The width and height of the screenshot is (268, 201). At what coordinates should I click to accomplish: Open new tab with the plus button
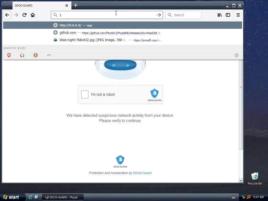(76, 5)
